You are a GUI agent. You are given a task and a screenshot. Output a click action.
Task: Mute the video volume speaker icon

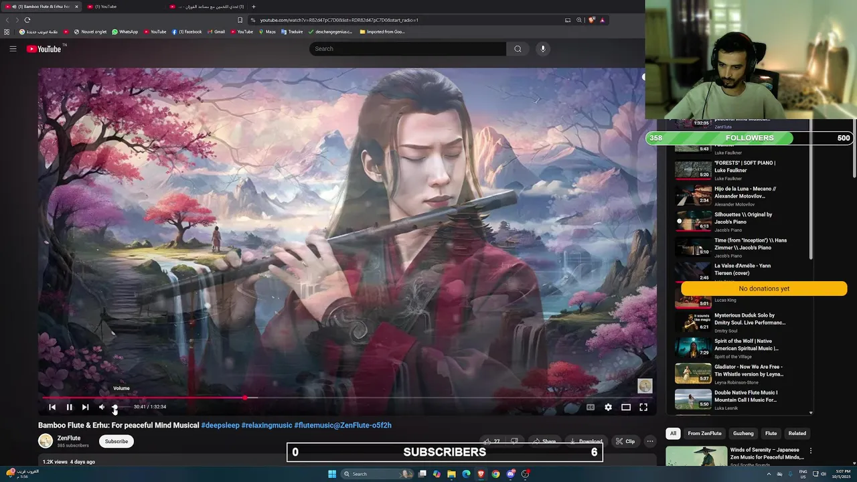102,407
